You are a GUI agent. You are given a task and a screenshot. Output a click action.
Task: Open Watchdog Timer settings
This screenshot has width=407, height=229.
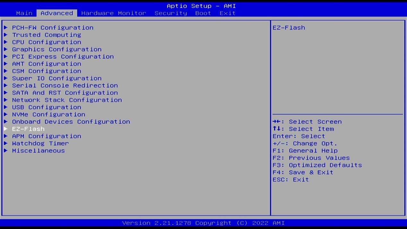[x=40, y=143]
